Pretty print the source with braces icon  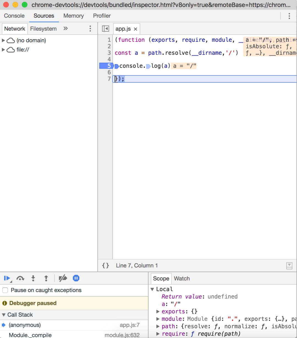click(x=106, y=265)
